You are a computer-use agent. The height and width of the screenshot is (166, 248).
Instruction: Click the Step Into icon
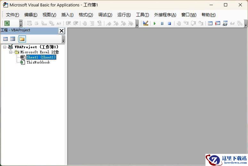(186, 23)
